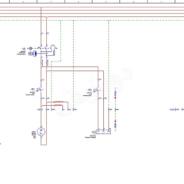Image resolution: width=184 pixels, height=184 pixels.
Task: Select the PE4 terminal point
Action: [x=73, y=109]
